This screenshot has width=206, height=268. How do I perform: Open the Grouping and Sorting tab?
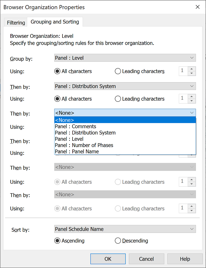point(55,22)
